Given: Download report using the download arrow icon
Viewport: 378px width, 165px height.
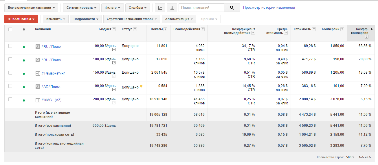Looking at the screenshot, I should coord(172,8).
